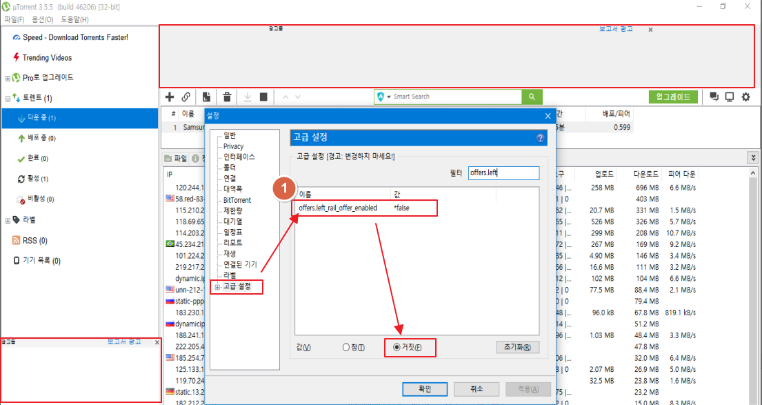Viewport: 762px width, 405px height.
Task: Create new torrent file icon
Action: point(207,97)
